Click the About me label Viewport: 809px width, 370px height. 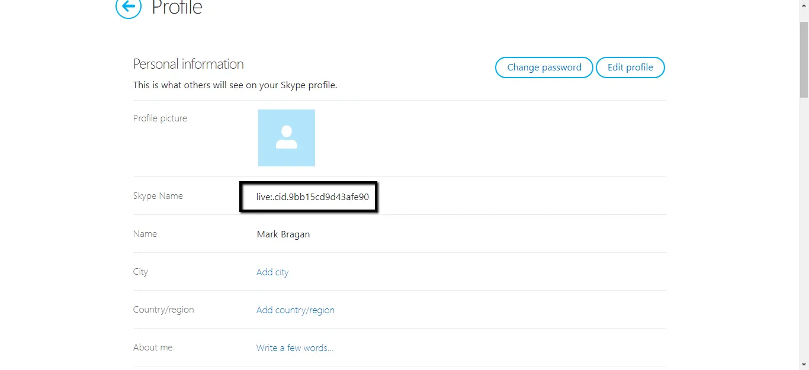point(153,348)
